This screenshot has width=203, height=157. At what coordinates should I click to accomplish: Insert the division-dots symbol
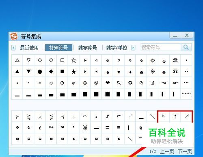[x=74, y=117]
